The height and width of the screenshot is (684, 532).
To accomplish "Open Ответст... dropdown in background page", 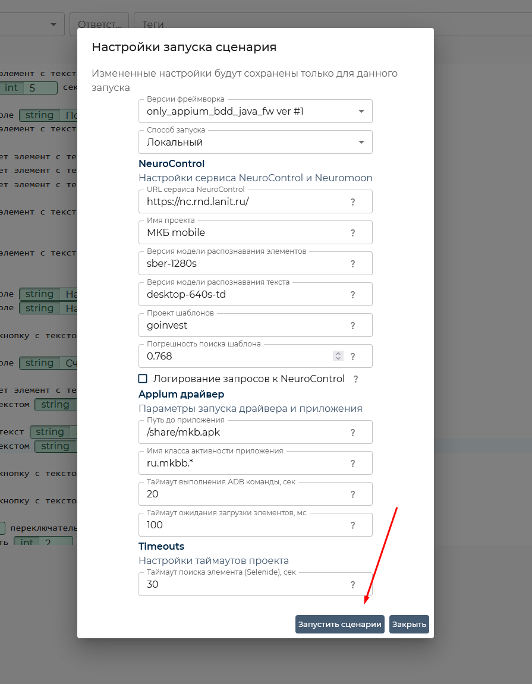I will tap(99, 24).
